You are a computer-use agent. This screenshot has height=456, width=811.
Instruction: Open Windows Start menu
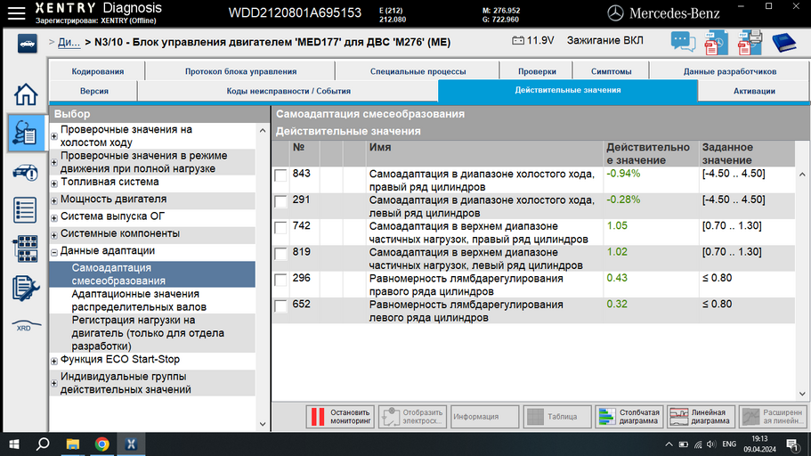click(14, 444)
